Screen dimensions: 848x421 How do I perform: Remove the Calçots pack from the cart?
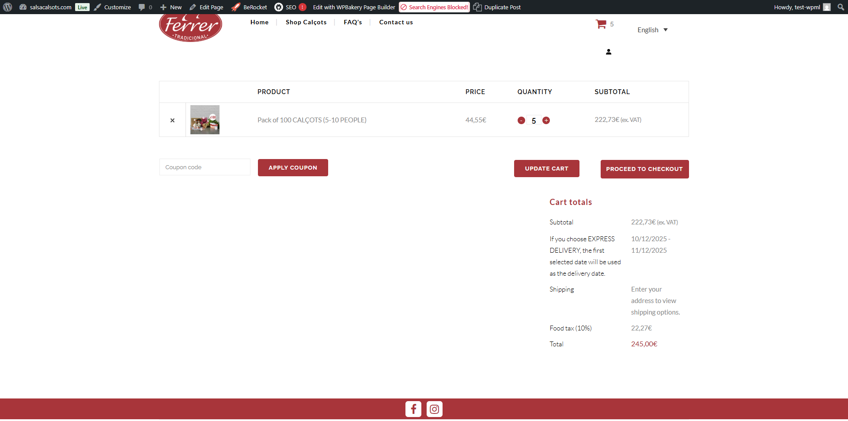[x=173, y=120]
